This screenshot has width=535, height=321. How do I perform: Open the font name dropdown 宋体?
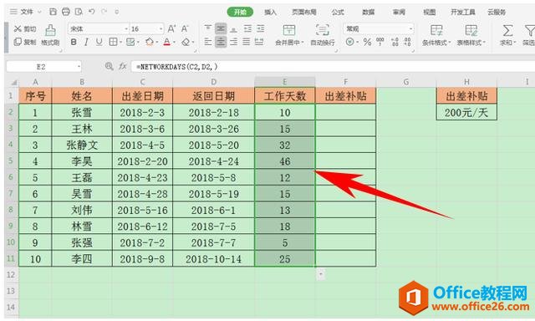[x=126, y=29]
